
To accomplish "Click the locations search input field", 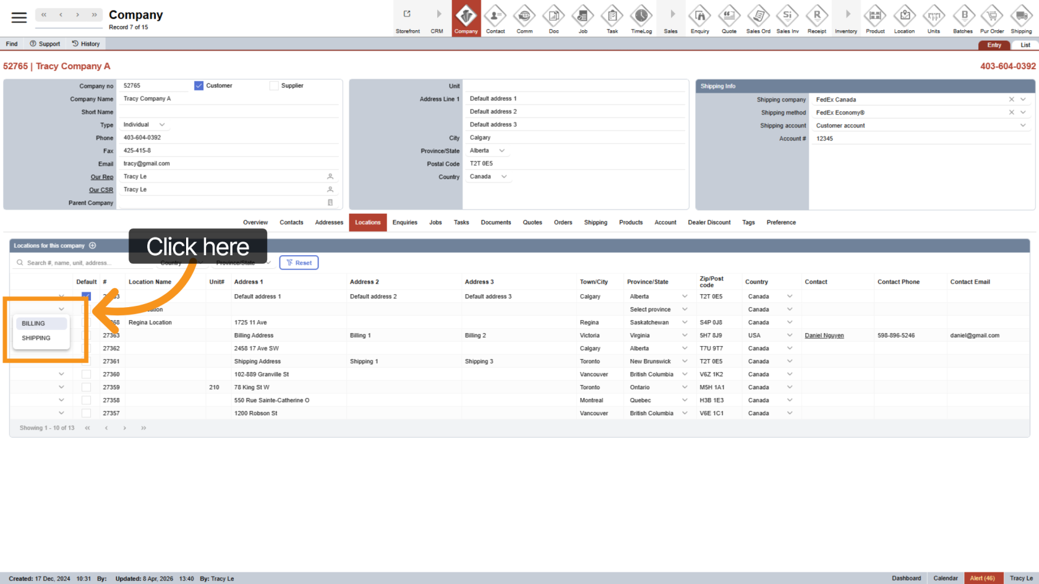I will pos(83,263).
